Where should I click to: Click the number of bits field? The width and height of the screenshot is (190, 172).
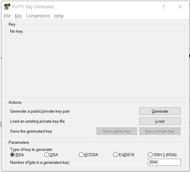click(164, 162)
